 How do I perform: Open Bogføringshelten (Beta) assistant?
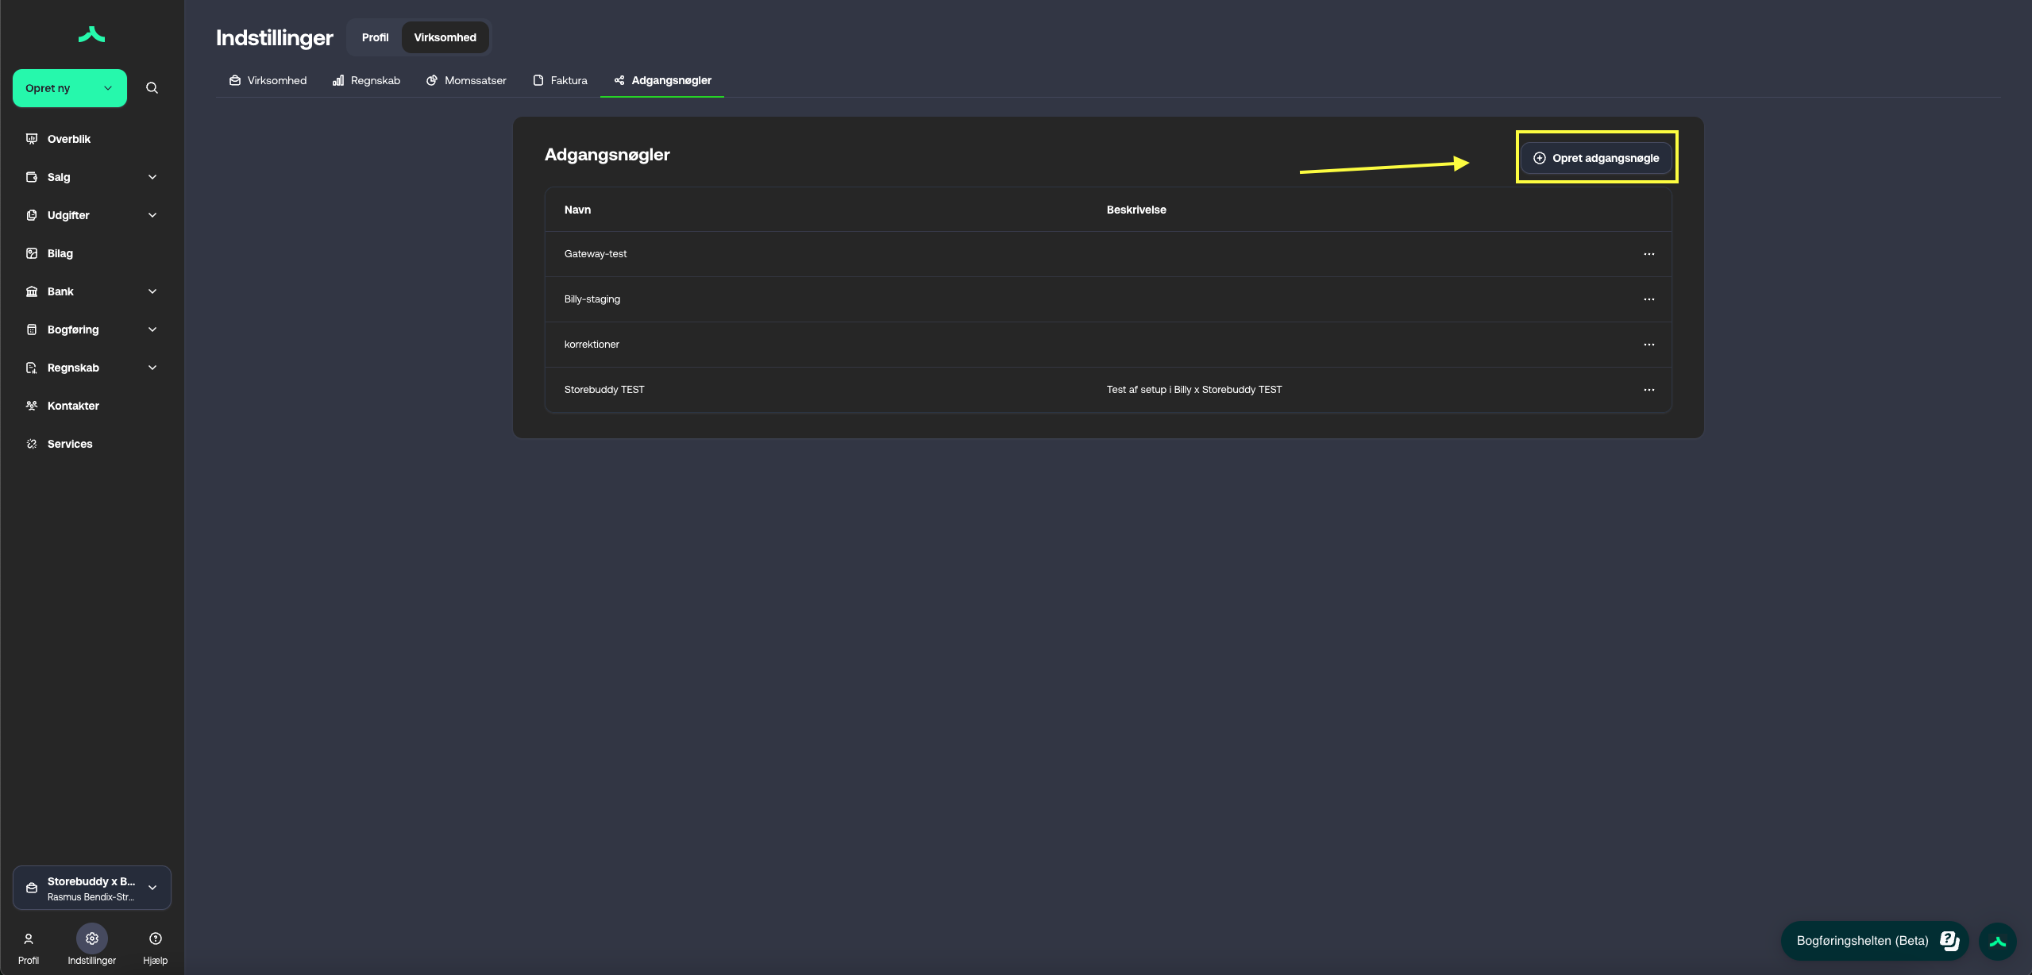[1874, 941]
